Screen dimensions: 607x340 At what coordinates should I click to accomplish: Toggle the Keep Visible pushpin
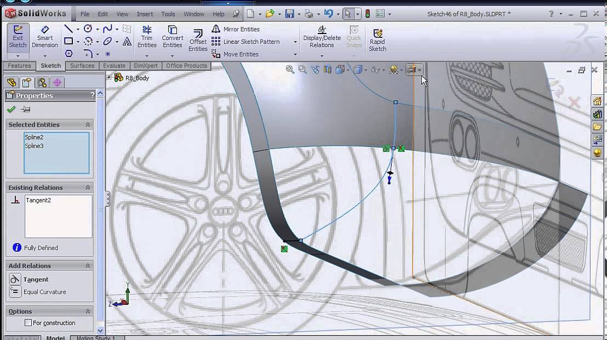(26, 109)
